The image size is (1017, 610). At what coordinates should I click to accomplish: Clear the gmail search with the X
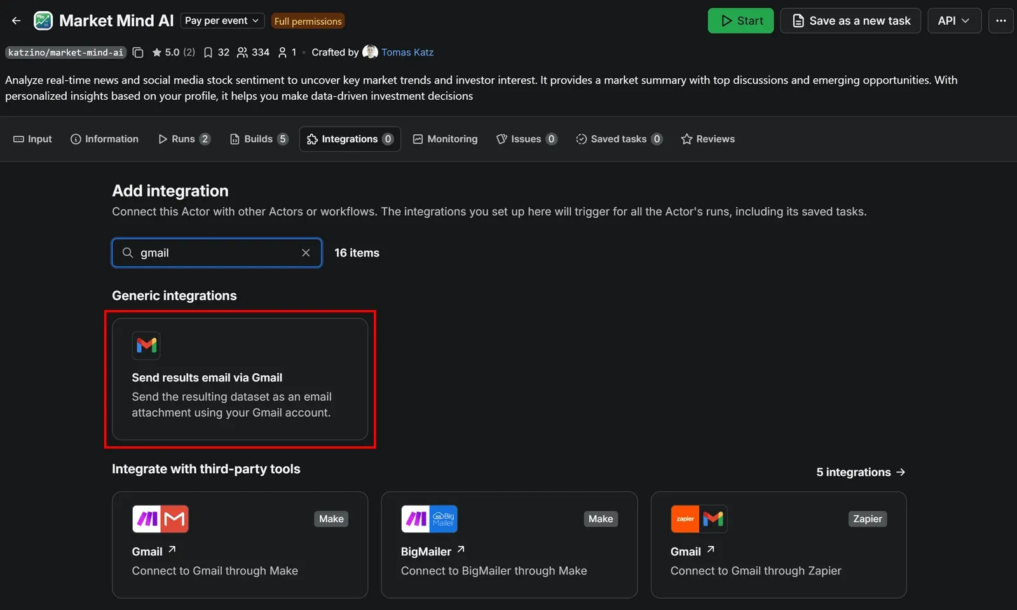pos(306,253)
